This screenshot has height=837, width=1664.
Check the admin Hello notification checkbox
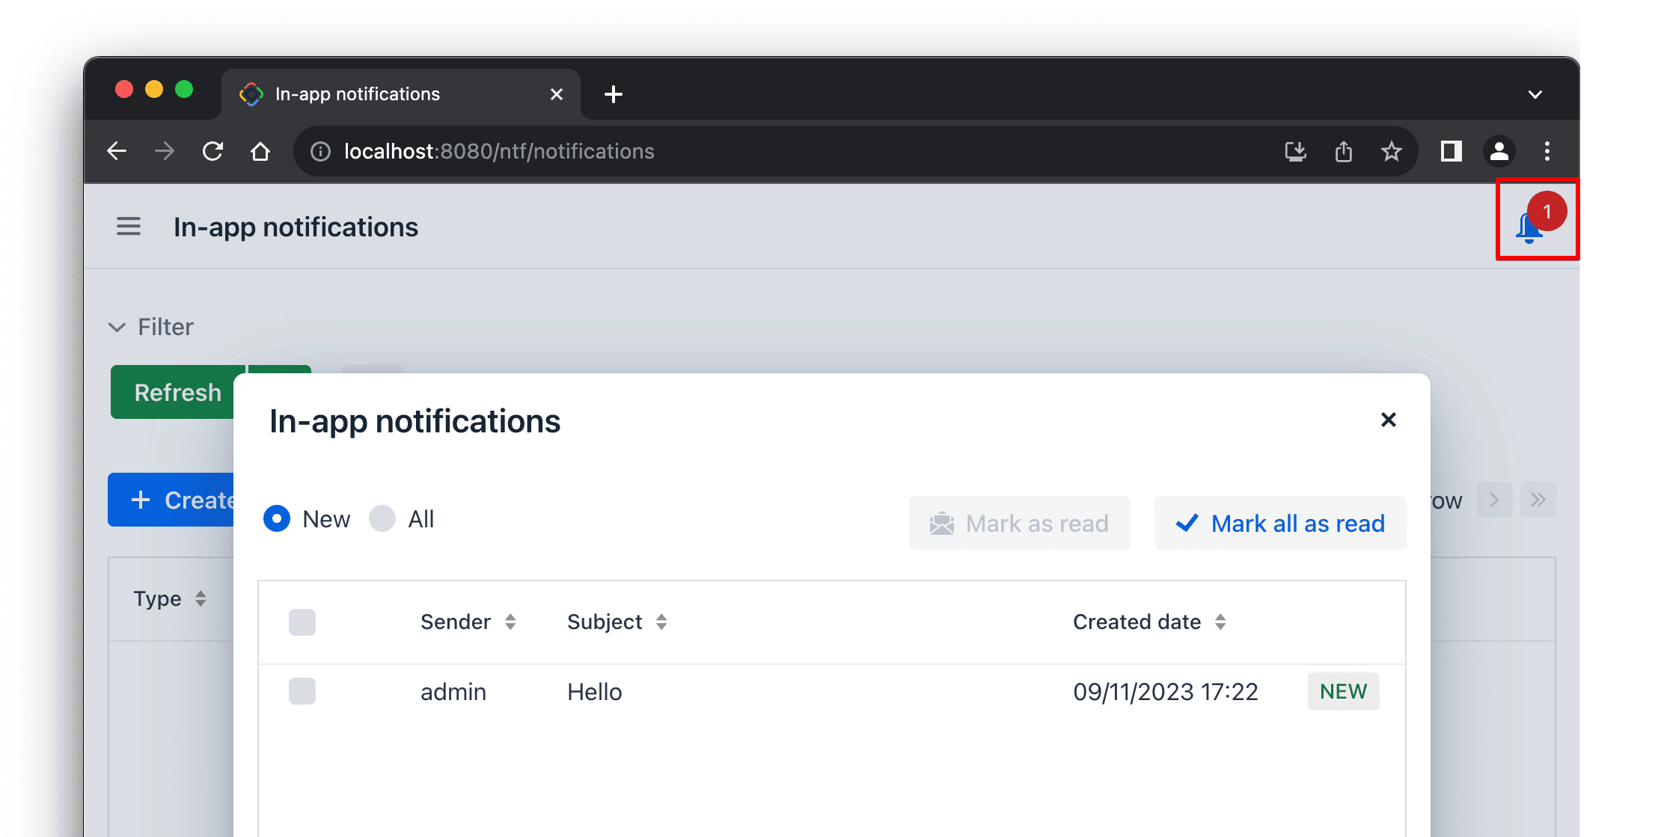(x=302, y=691)
